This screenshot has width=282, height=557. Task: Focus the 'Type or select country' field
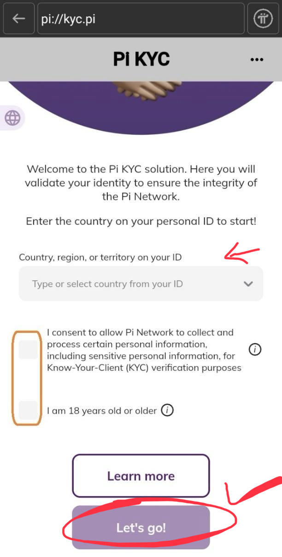(129, 284)
